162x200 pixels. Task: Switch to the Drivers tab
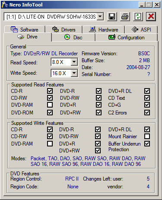[x=64, y=30]
